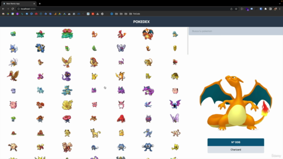Click the POKEDEX header title
Viewport: 283px width, 159px height.
click(x=141, y=22)
